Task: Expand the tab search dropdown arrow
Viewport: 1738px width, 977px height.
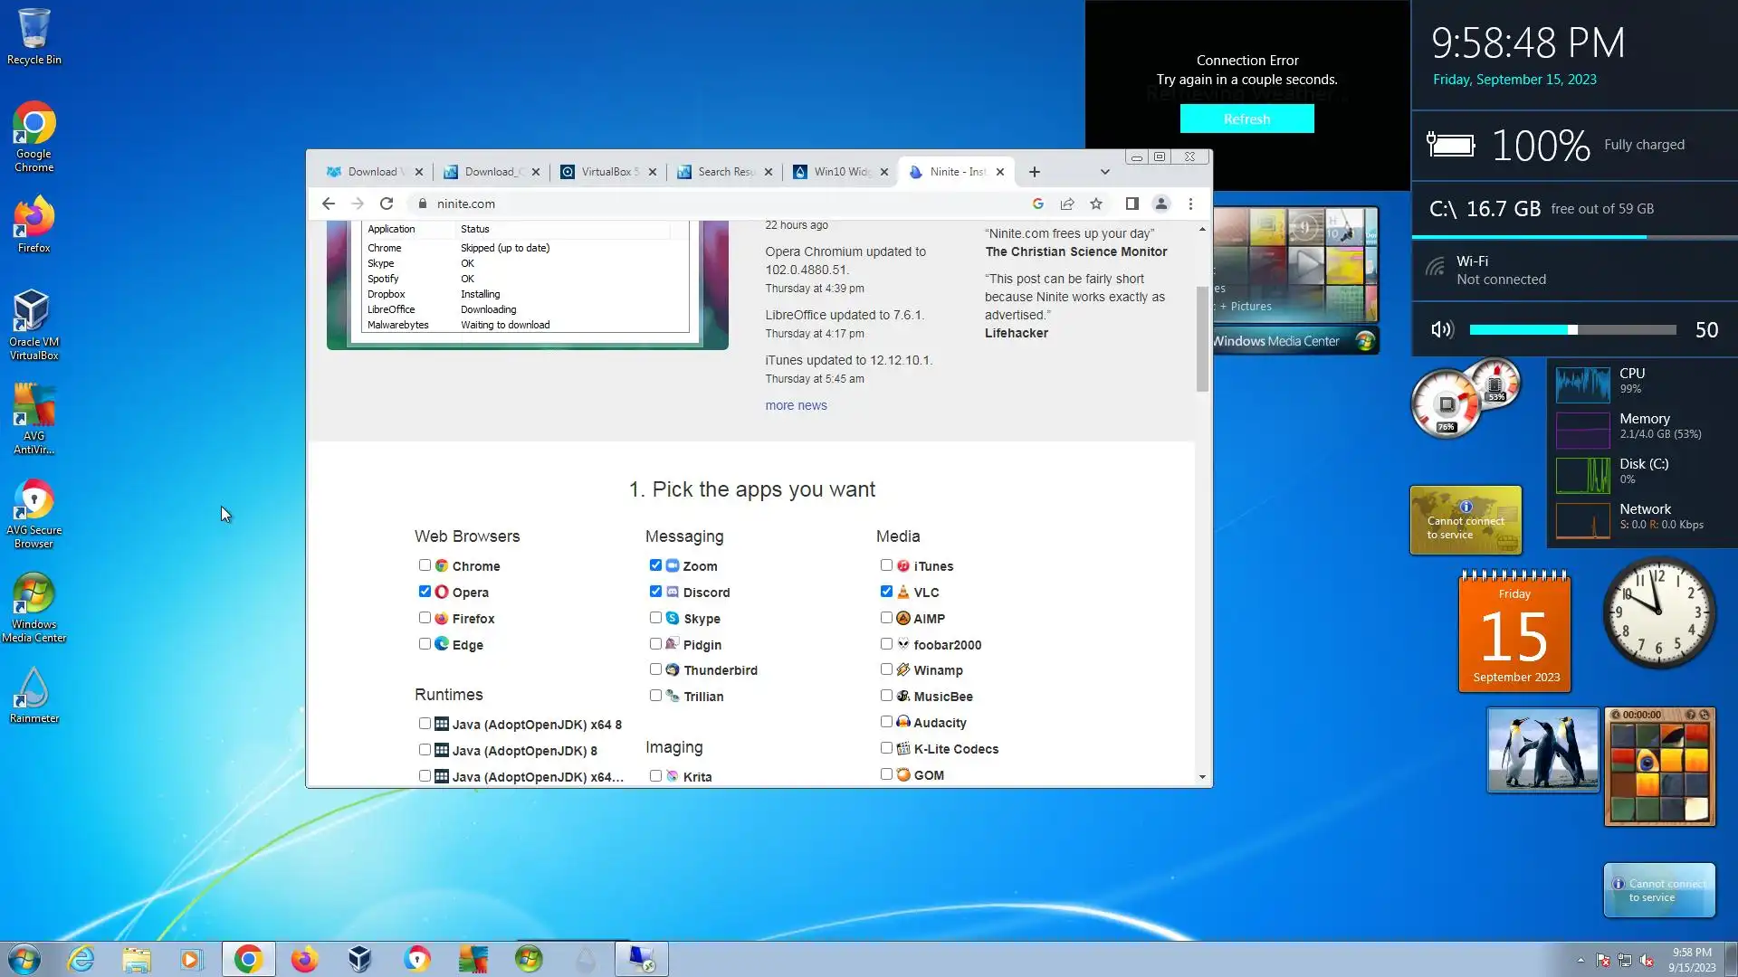Action: (1104, 172)
